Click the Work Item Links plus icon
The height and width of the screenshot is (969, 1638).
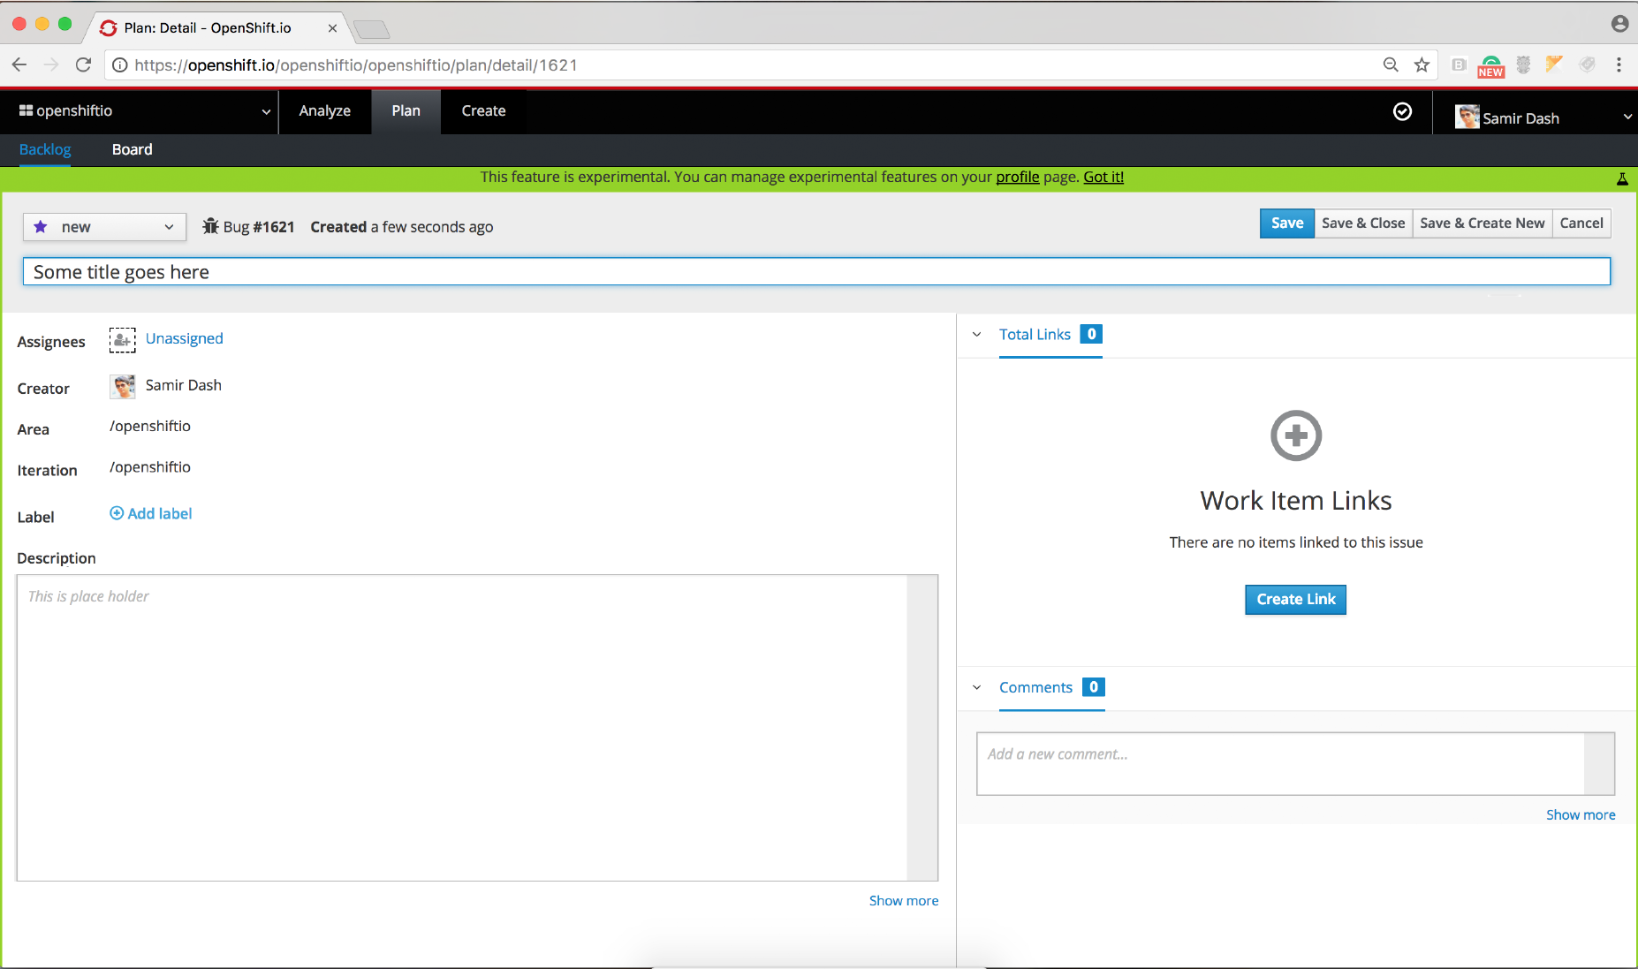(1295, 435)
